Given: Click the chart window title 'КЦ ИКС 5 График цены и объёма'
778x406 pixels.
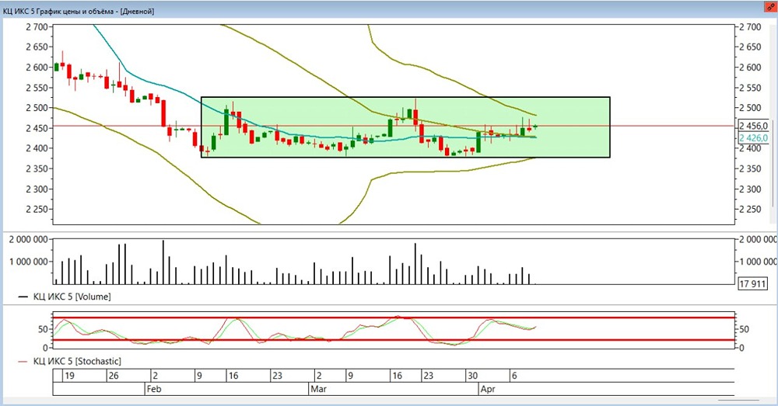Looking at the screenshot, I should [58, 11].
